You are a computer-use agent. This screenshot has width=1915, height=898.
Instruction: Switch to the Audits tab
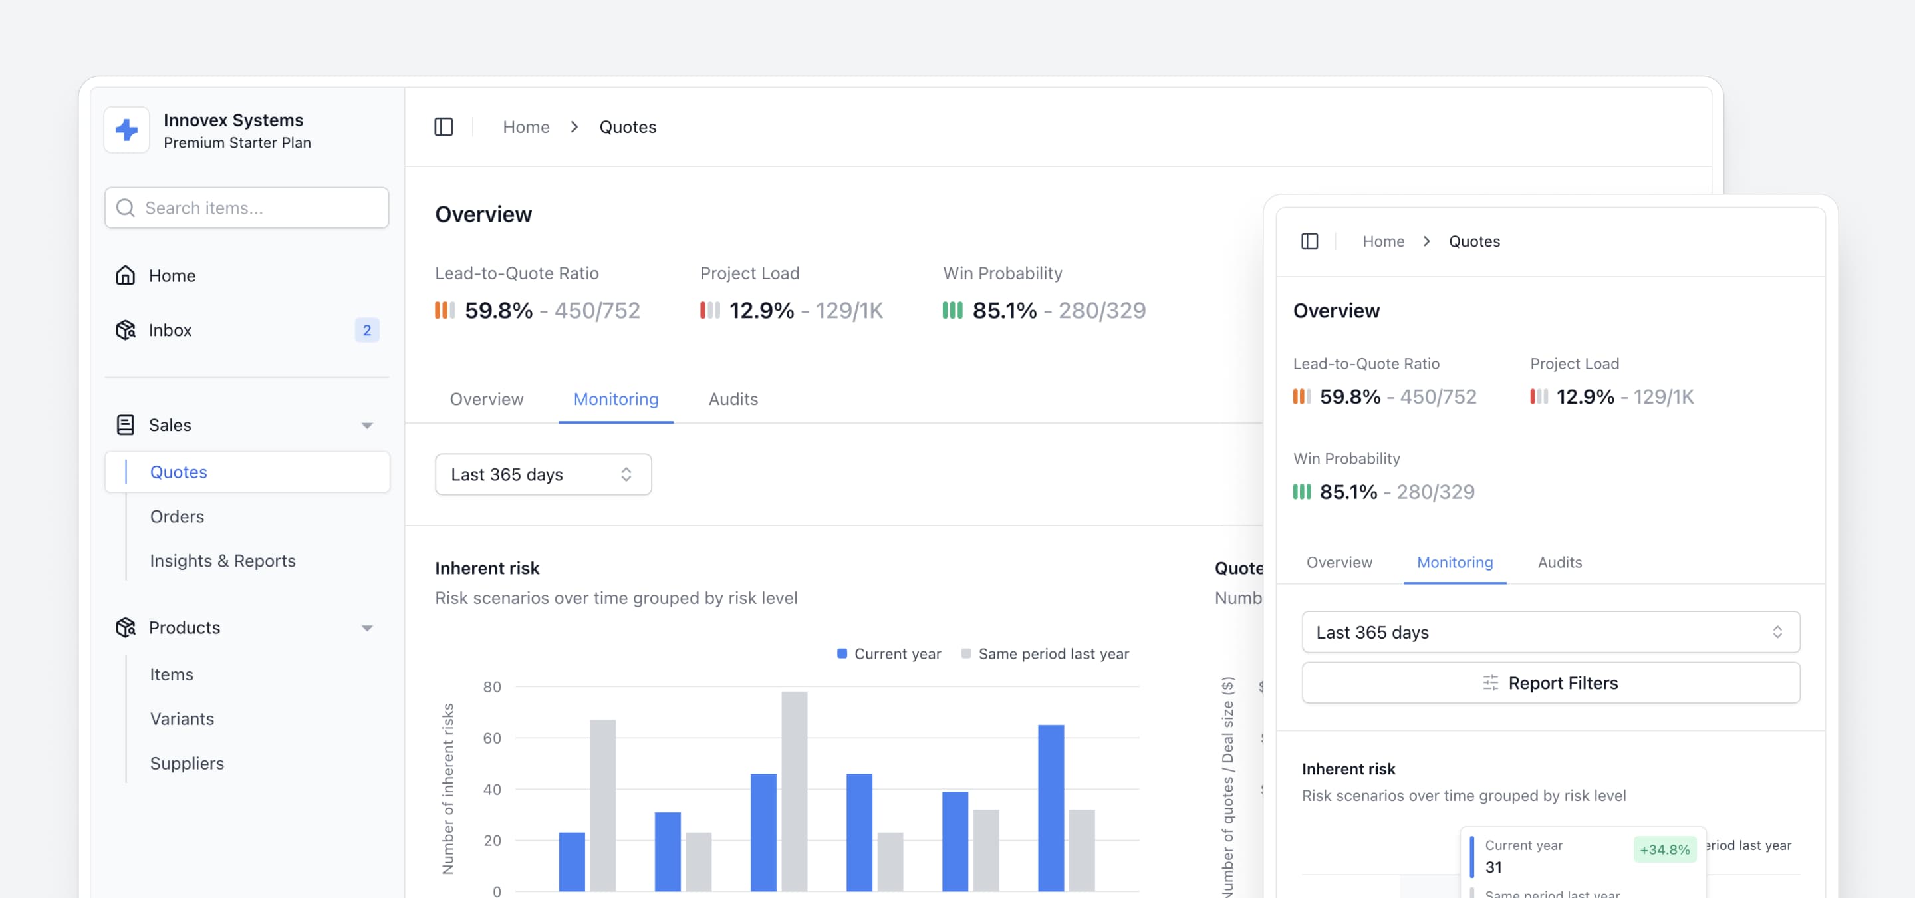pos(732,399)
